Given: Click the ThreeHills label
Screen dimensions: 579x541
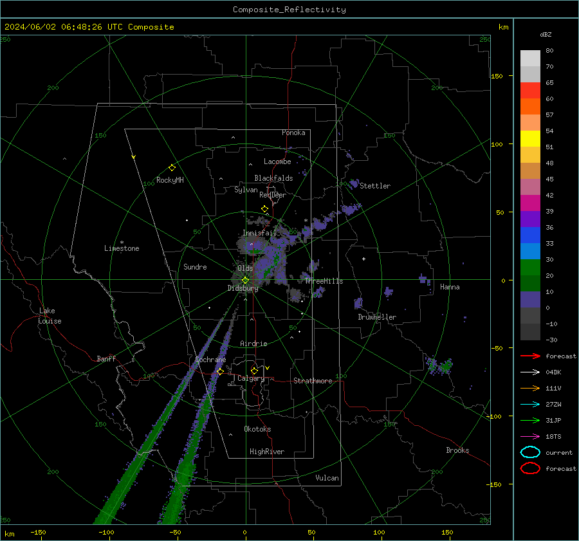Looking at the screenshot, I should [x=324, y=281].
